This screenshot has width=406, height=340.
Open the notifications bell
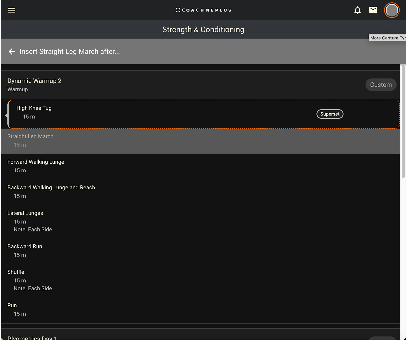coord(358,10)
